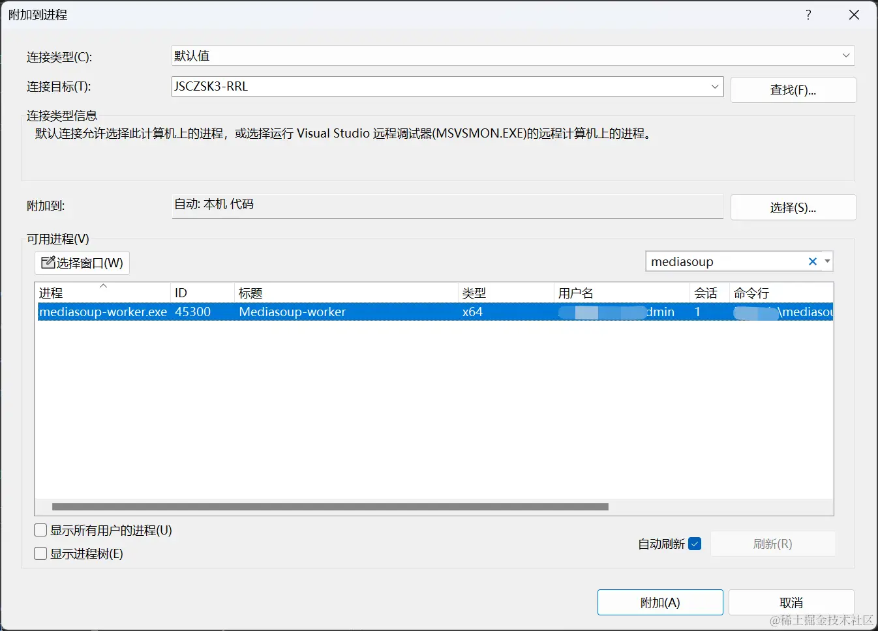878x631 pixels.
Task: Disable the 自动刷新 checkbox
Action: [x=695, y=543]
